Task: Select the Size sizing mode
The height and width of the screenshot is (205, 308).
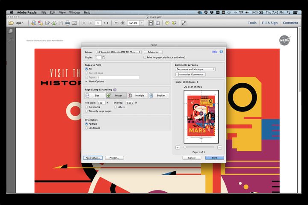Action: (x=95, y=96)
